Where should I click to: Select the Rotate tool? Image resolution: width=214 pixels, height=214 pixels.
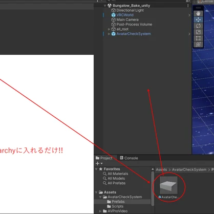[198, 26]
